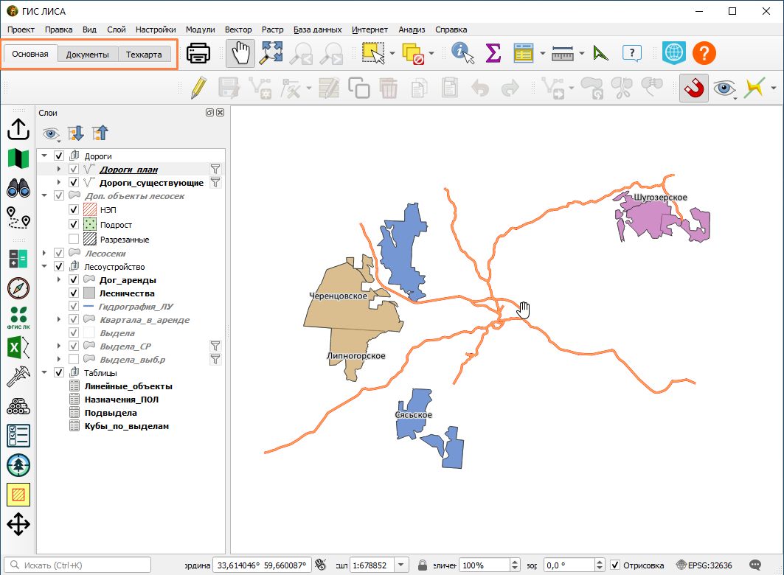
Task: Click the EPSG:32636 projection button
Action: pyautogui.click(x=704, y=565)
